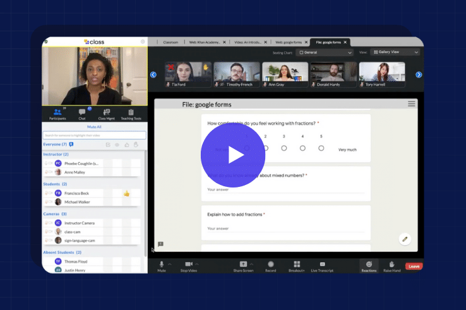Open the Seating Chart General dropdown
The height and width of the screenshot is (310, 466).
(325, 52)
